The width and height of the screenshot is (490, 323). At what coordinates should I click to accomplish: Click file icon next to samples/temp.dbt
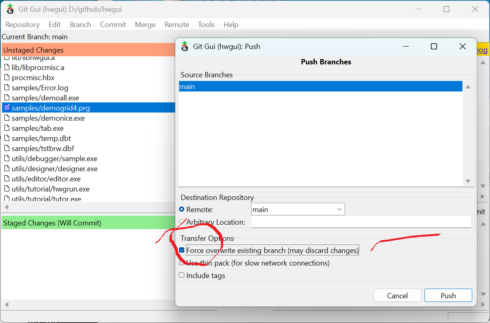(x=7, y=138)
